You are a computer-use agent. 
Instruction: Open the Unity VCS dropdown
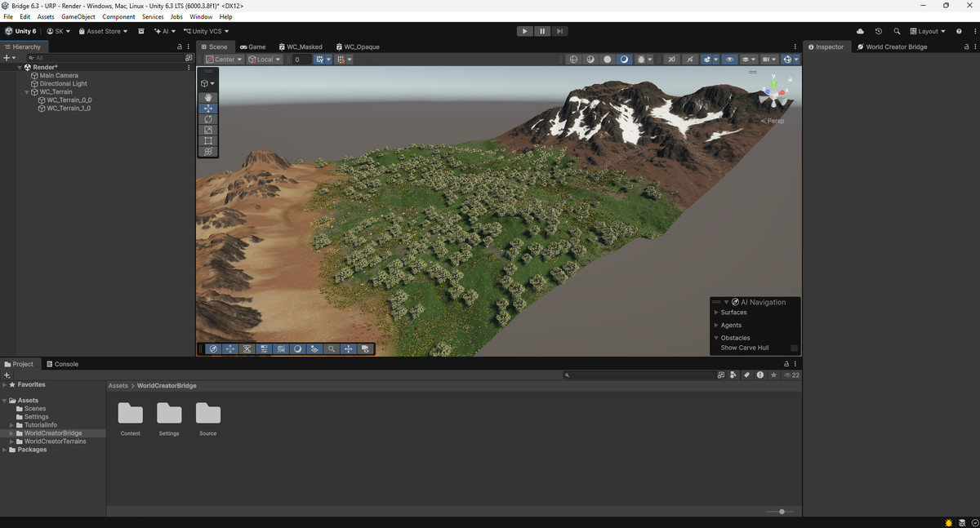(x=204, y=31)
